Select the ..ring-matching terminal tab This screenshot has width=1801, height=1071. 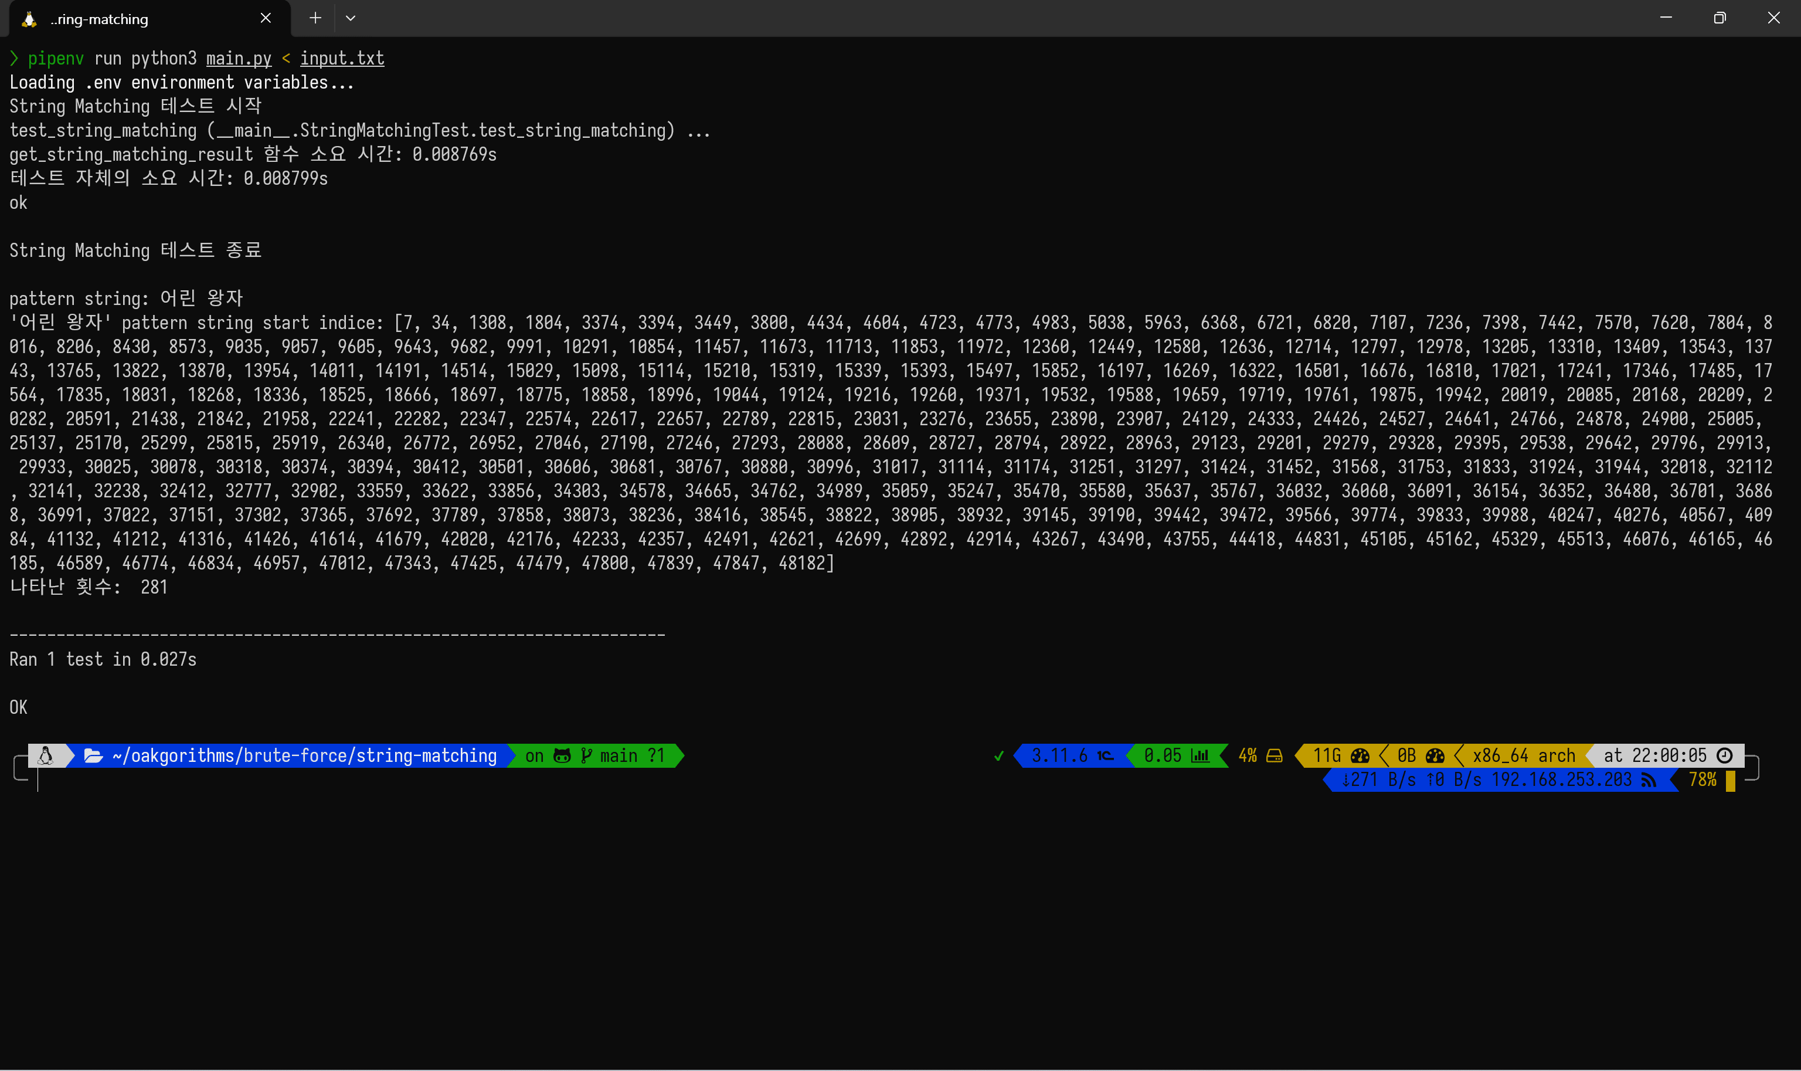click(x=100, y=19)
